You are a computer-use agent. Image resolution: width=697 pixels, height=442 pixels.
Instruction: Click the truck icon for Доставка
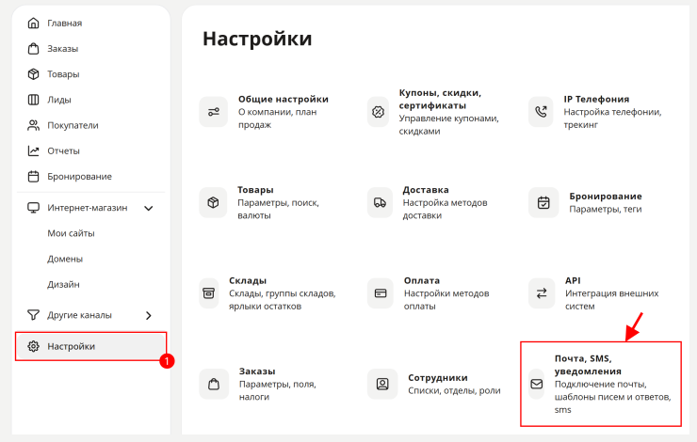click(381, 203)
